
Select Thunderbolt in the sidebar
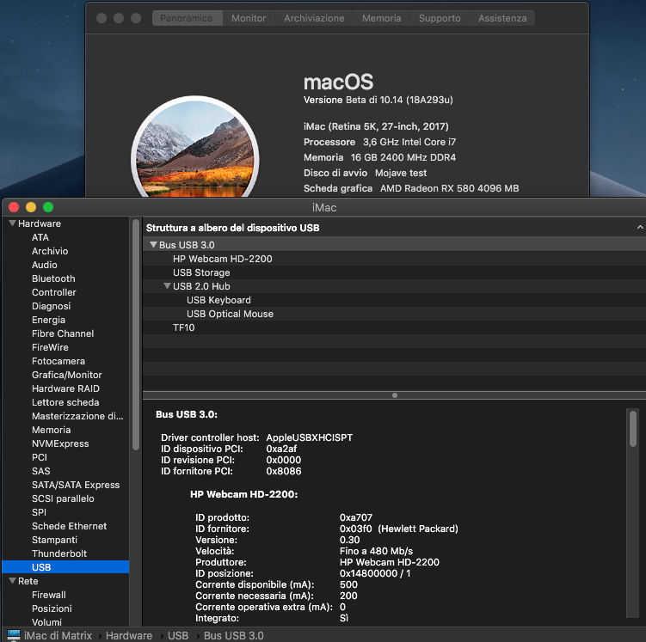59,553
